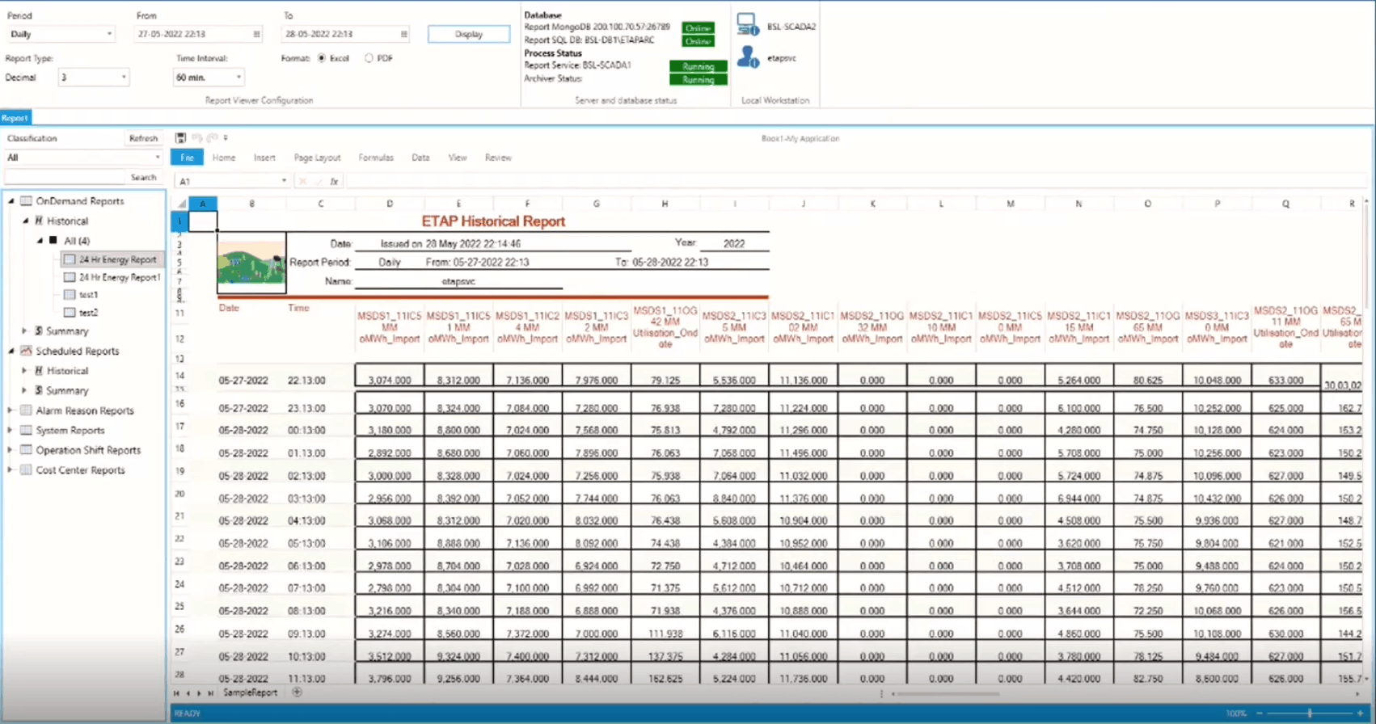Click the etapsvc user icon
This screenshot has height=724, width=1376.
[x=748, y=57]
